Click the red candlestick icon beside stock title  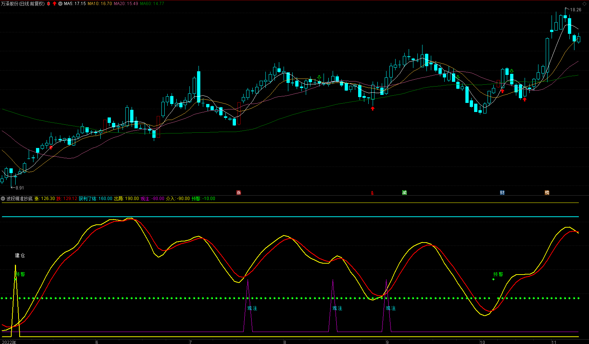tap(48, 4)
